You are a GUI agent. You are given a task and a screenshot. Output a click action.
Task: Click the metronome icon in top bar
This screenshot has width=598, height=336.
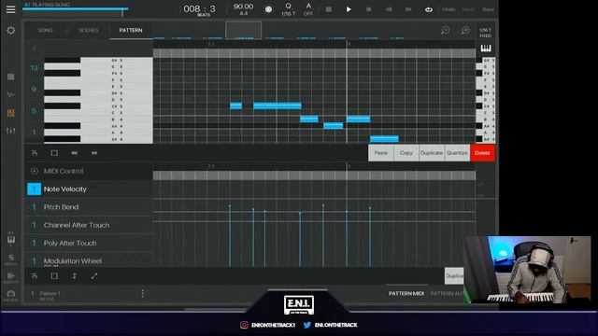coord(268,9)
